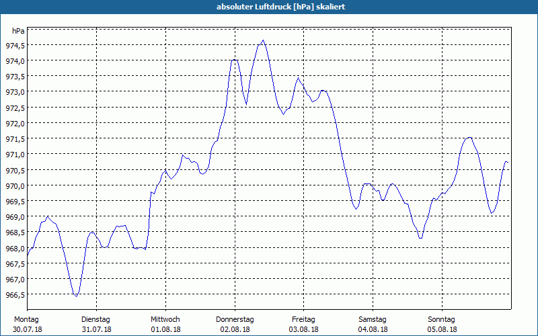Image resolution: width=538 pixels, height=336 pixels.
Task: Click the date 02.08.18
Action: pos(235,329)
